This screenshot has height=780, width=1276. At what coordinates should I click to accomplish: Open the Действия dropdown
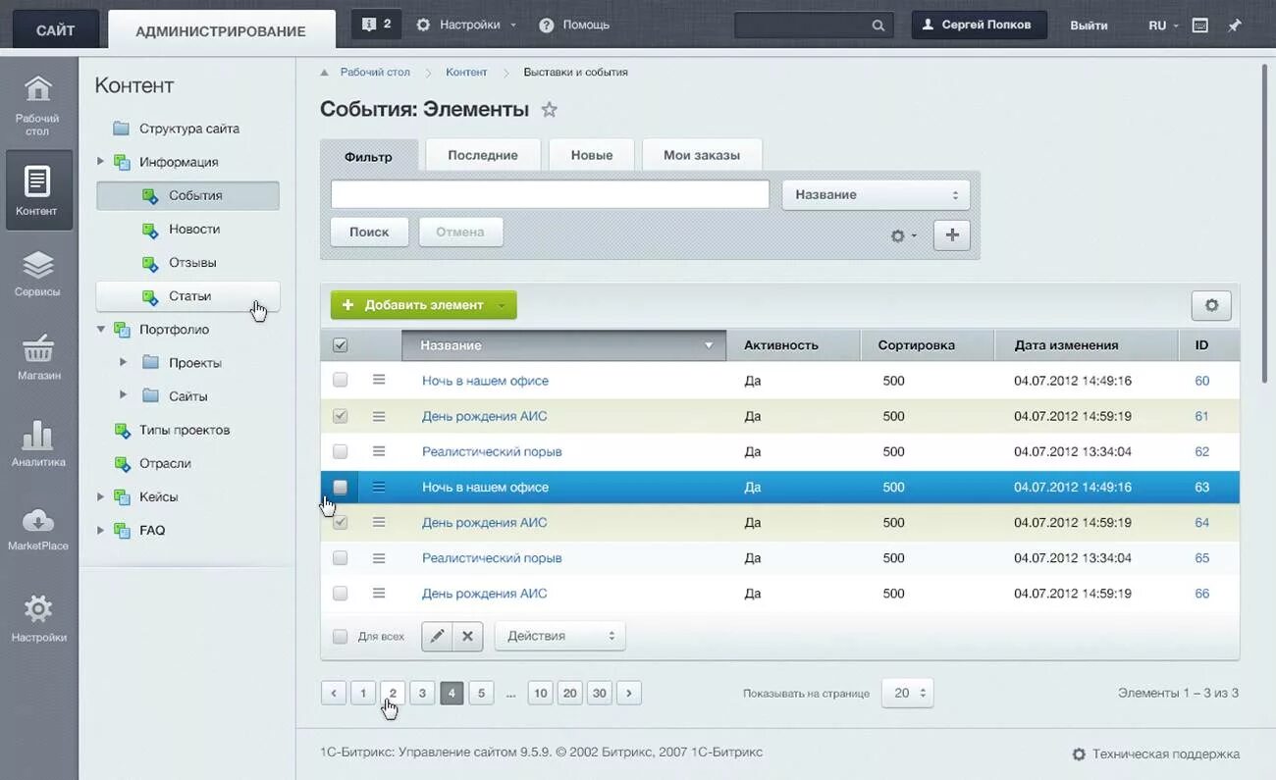559,636
